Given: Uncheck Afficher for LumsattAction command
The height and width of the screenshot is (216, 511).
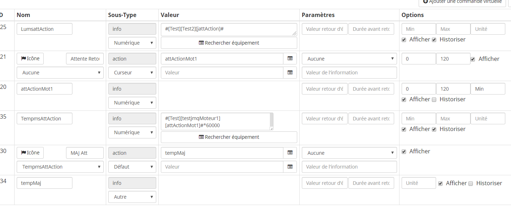Looking at the screenshot, I should coord(404,40).
